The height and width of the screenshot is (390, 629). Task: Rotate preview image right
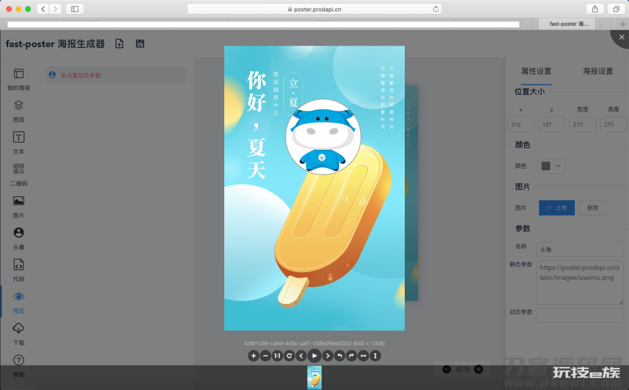click(x=351, y=356)
